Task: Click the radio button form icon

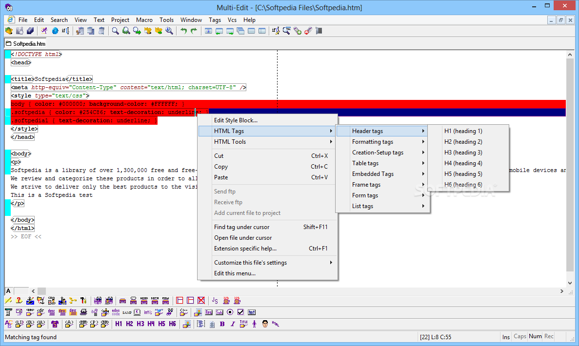Action: [230, 312]
